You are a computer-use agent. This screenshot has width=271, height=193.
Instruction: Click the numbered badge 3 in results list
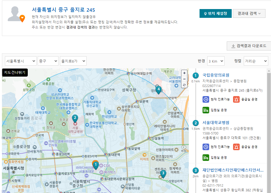tap(195, 170)
